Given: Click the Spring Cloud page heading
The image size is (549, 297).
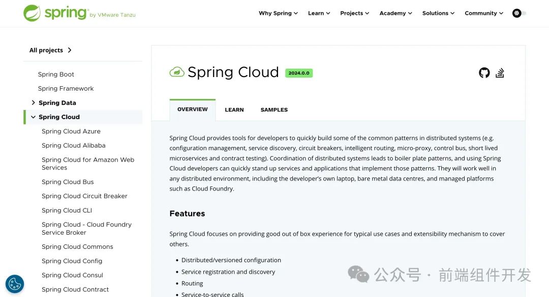Looking at the screenshot, I should 233,72.
